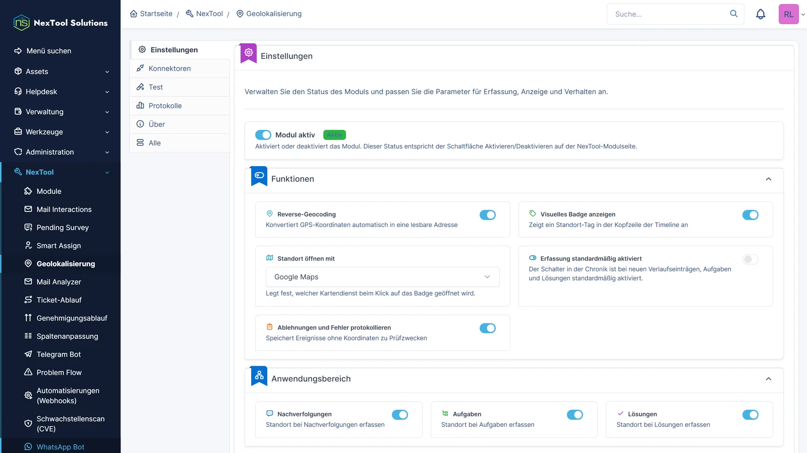Expand the Werkzeuge sidebar menu
The image size is (807, 453).
coord(61,132)
